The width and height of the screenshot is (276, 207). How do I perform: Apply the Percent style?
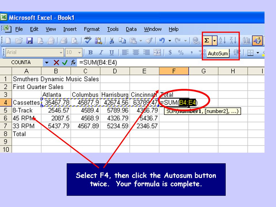(x=181, y=52)
